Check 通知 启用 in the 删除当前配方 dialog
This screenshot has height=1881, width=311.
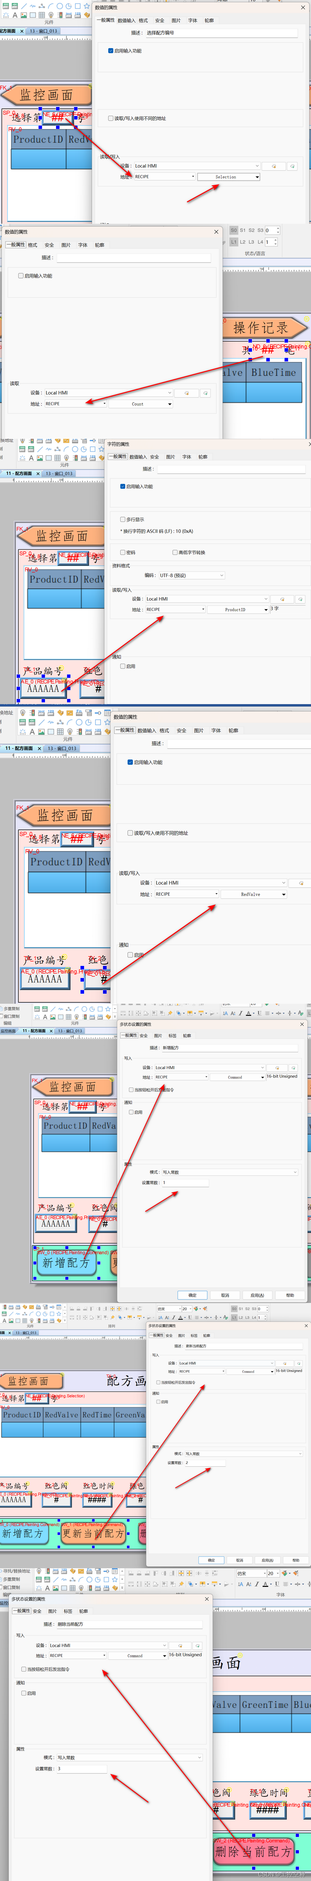tap(24, 1693)
